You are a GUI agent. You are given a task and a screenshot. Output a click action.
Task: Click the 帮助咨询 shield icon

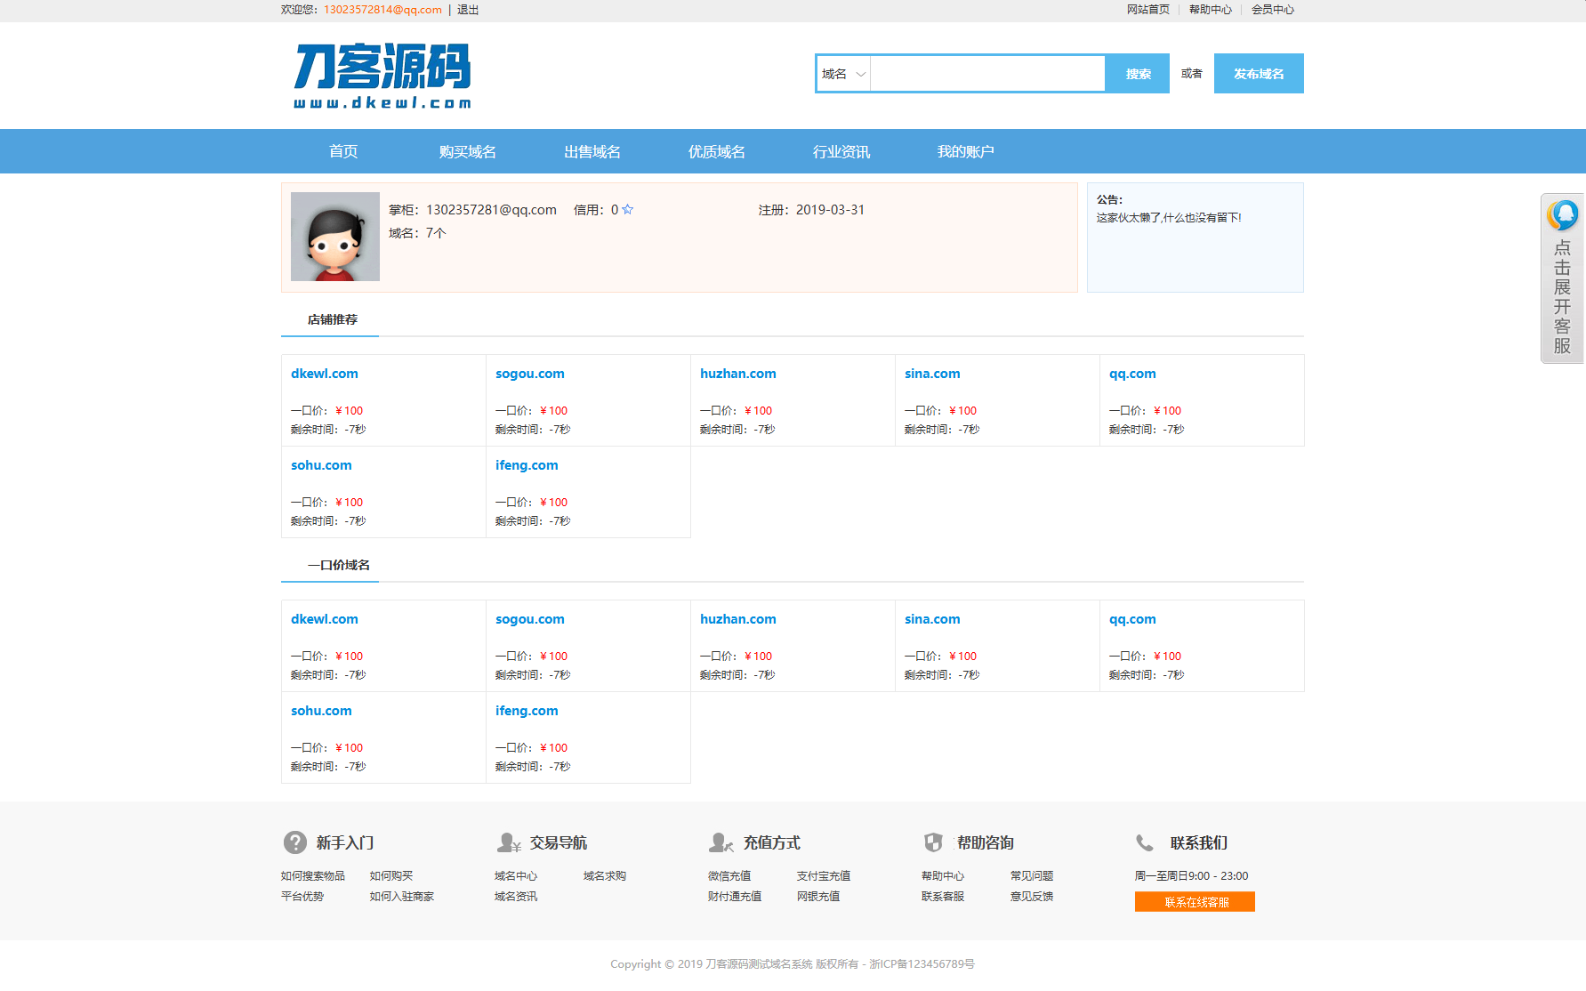coord(934,842)
